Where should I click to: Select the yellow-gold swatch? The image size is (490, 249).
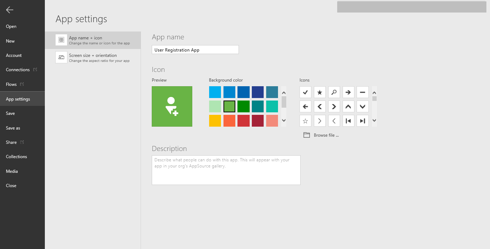click(x=215, y=121)
